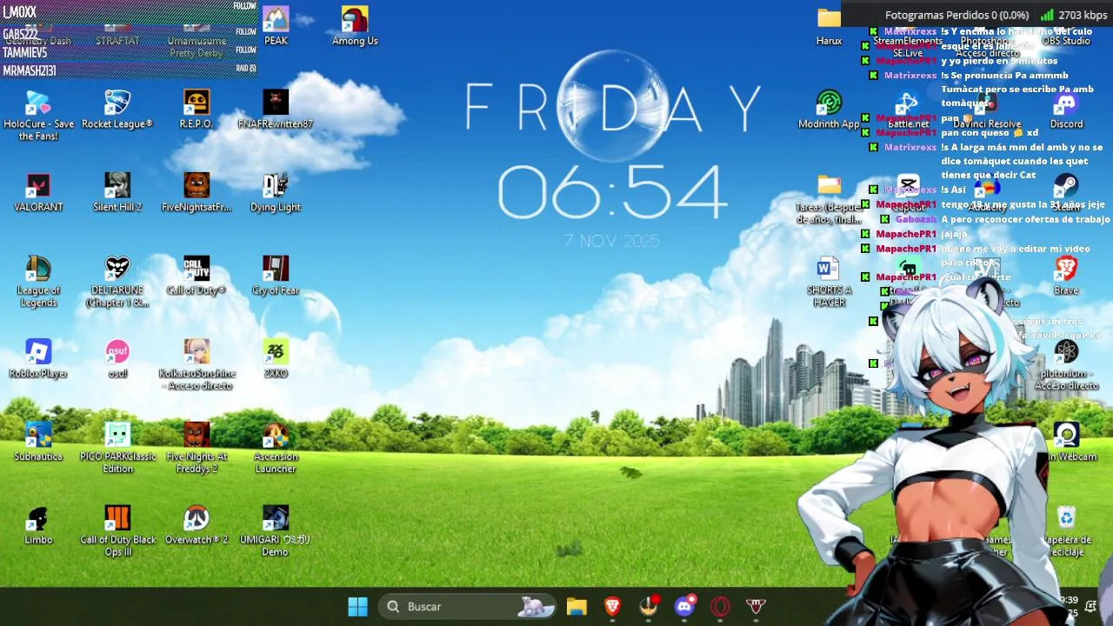Launch Among Us from the desktop
This screenshot has height=626, width=1113.
355,25
